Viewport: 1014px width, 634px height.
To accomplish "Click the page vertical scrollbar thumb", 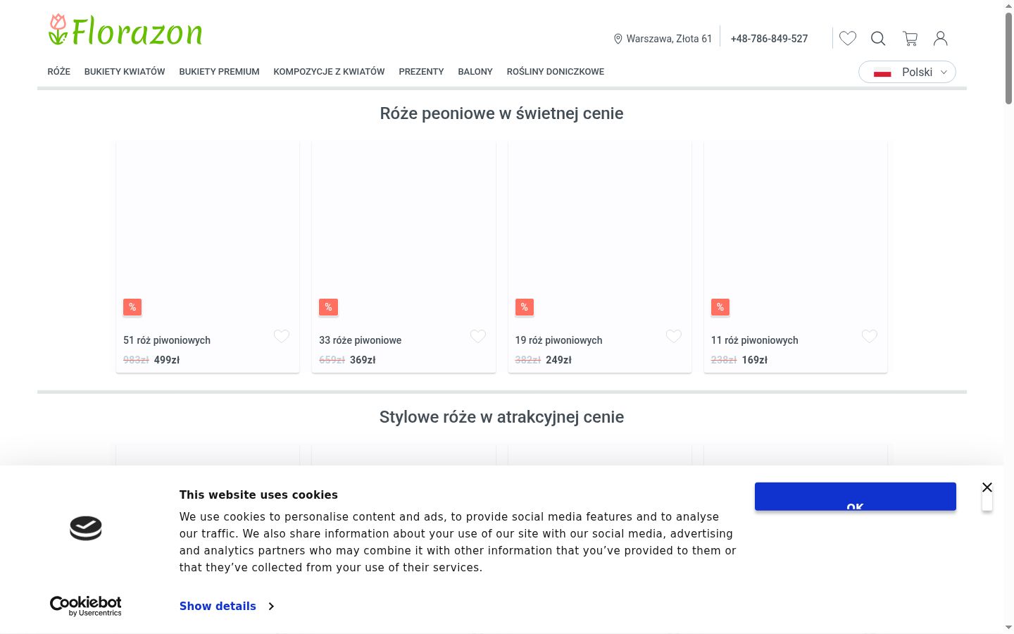I will [1008, 59].
